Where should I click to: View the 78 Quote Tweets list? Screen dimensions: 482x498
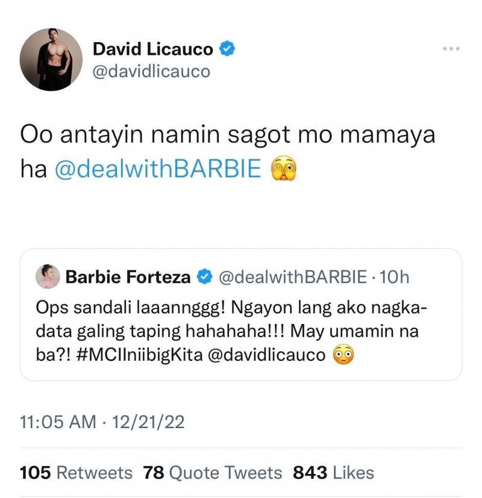click(212, 472)
